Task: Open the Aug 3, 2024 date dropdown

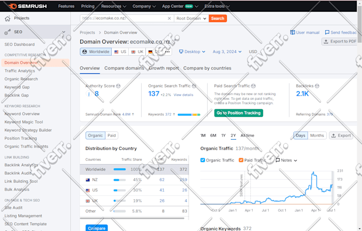Action: tap(227, 52)
